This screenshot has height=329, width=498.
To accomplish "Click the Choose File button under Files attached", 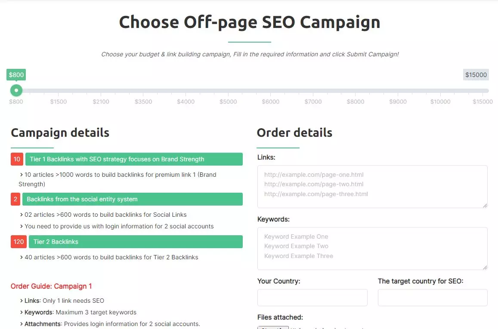I will tap(273, 328).
